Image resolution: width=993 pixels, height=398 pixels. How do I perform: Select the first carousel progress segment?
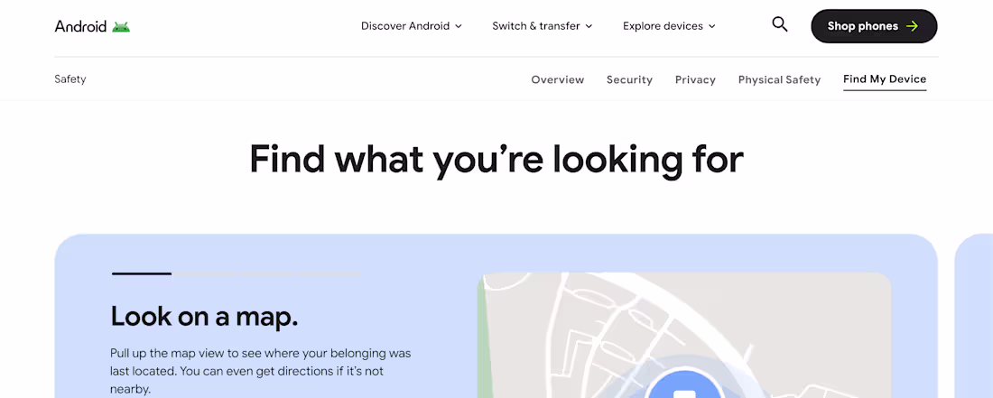pyautogui.click(x=142, y=274)
